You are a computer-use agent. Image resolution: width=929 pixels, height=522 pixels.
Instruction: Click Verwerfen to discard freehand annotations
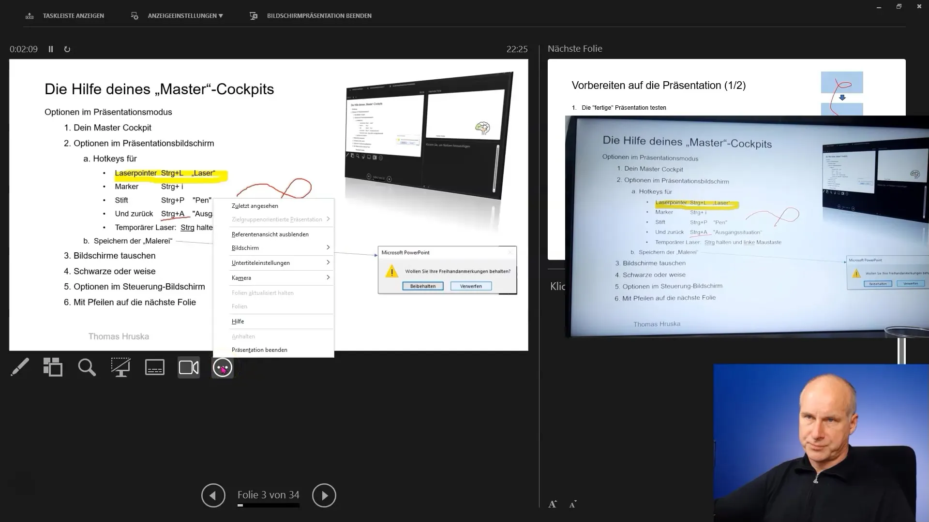tap(471, 286)
